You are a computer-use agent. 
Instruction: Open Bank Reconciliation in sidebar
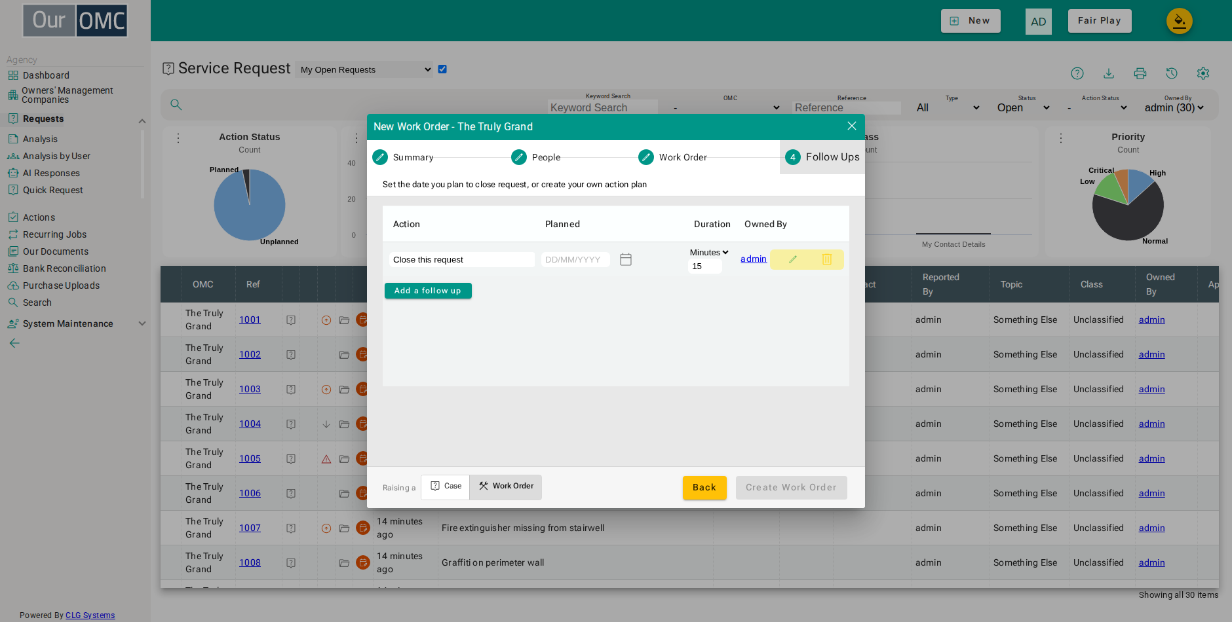[x=64, y=268]
